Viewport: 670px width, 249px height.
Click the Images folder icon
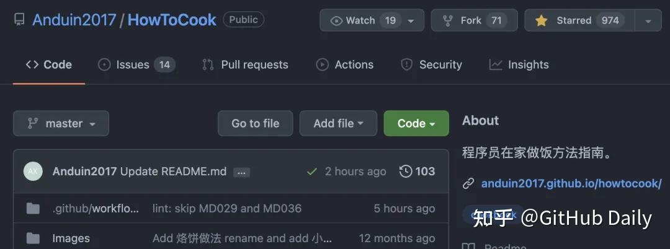pyautogui.click(x=33, y=238)
